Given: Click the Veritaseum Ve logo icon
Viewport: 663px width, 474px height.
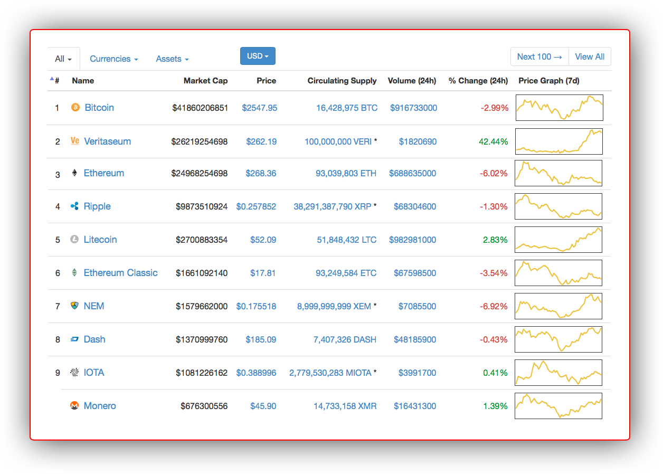Looking at the screenshot, I should [75, 141].
